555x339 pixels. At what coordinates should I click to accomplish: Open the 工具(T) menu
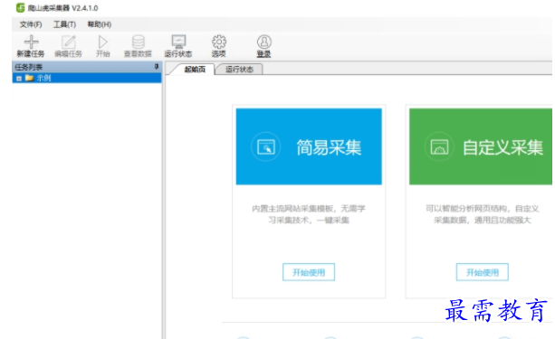click(x=64, y=24)
